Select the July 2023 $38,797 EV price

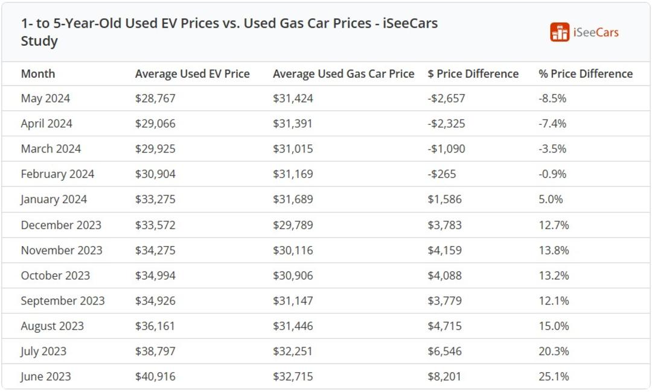(x=155, y=352)
